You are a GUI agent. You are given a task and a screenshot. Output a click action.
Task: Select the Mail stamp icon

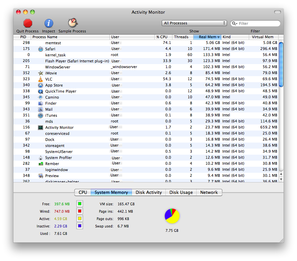coord(41,109)
